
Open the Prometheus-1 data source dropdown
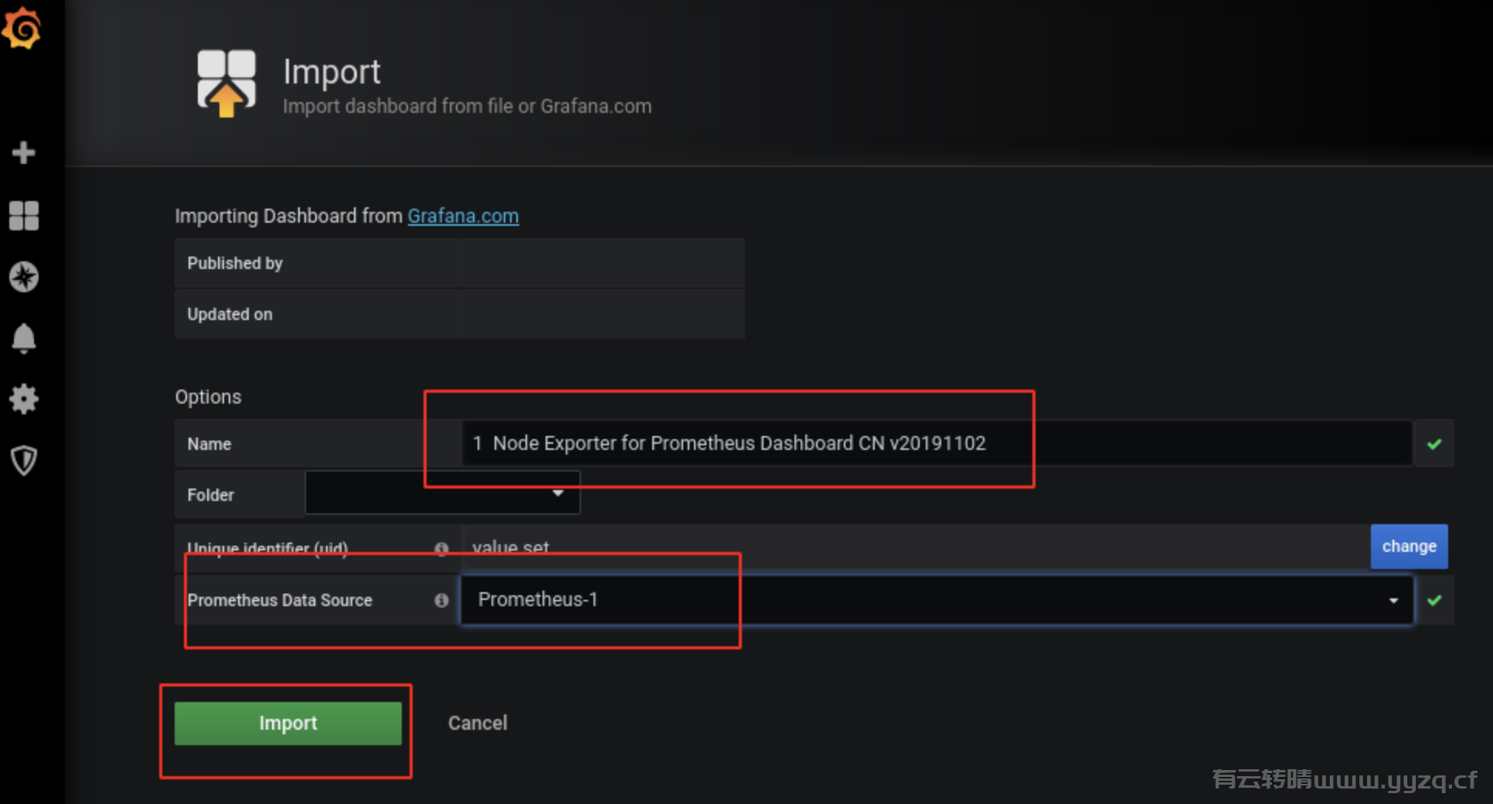point(937,599)
